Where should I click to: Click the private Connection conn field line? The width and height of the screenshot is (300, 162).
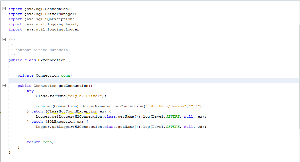45,75
